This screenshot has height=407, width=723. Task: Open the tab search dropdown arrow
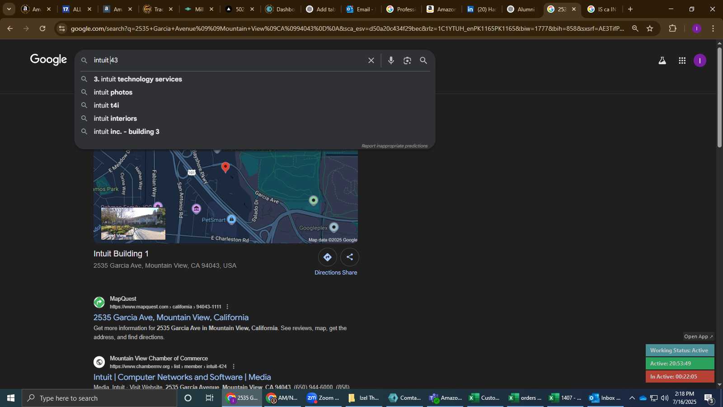pos(9,9)
